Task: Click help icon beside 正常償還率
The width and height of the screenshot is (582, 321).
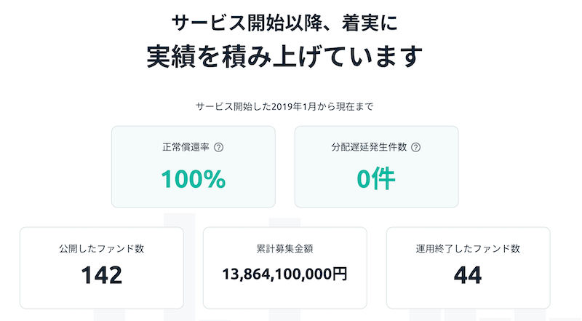Action: coord(219,148)
